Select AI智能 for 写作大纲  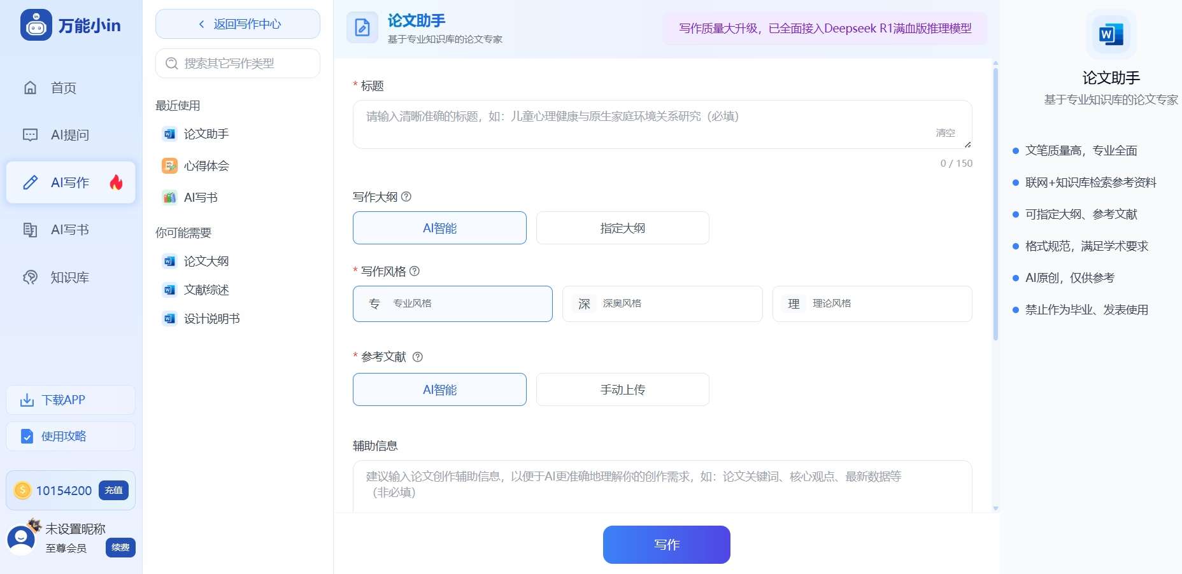[439, 228]
